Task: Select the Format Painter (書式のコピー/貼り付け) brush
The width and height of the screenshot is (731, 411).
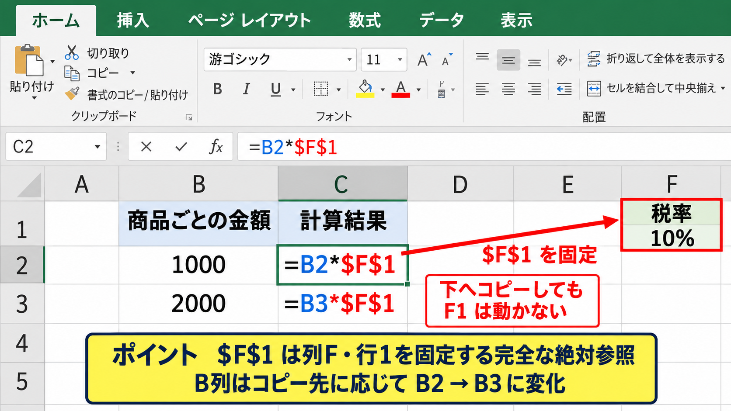Action: tap(72, 93)
